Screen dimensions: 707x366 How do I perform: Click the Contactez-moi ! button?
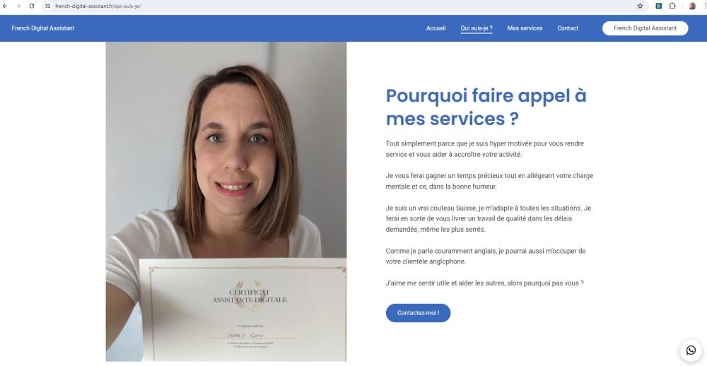[418, 313]
